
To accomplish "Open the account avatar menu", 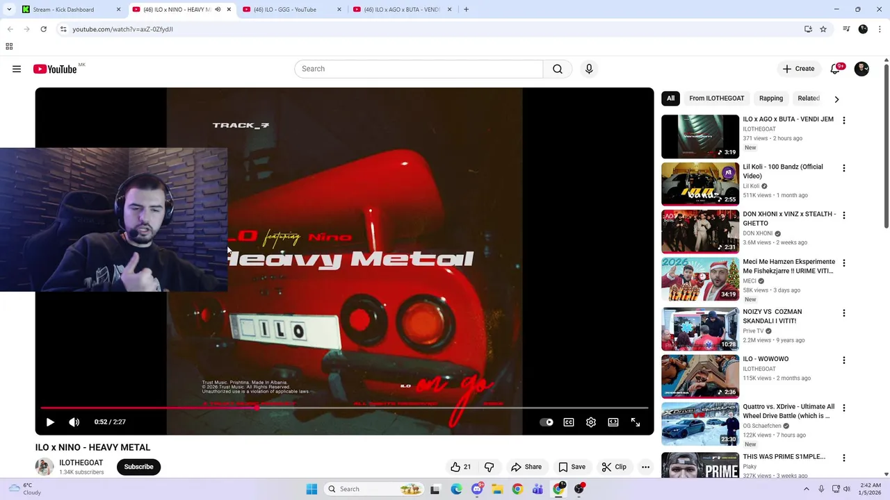I will (861, 69).
